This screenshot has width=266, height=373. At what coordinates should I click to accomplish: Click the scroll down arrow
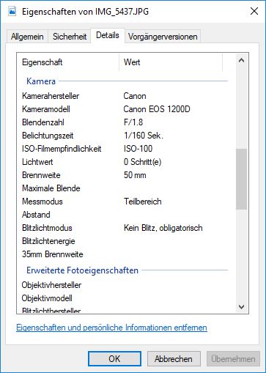click(x=241, y=307)
